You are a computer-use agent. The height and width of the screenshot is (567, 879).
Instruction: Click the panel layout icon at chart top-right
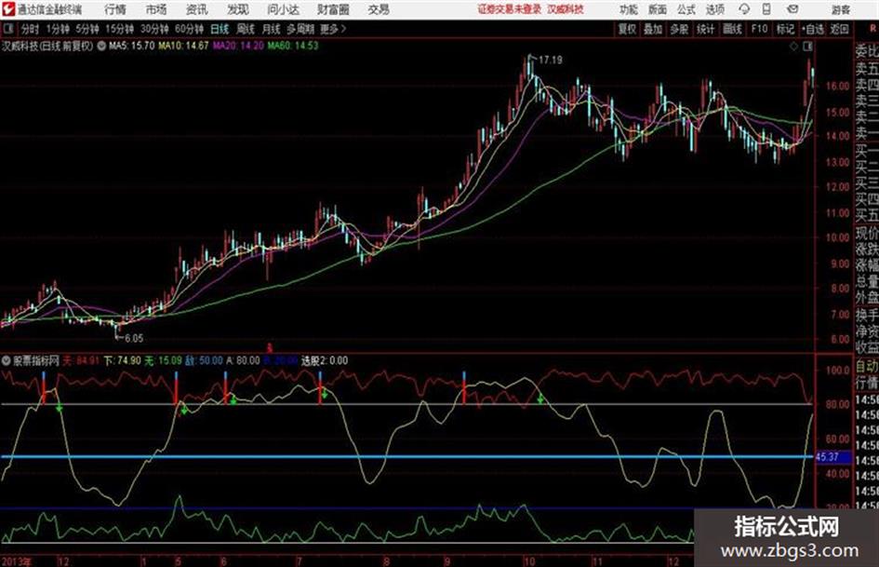pyautogui.click(x=807, y=46)
